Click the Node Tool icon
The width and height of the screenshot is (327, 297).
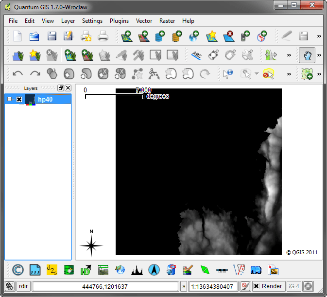137,74
